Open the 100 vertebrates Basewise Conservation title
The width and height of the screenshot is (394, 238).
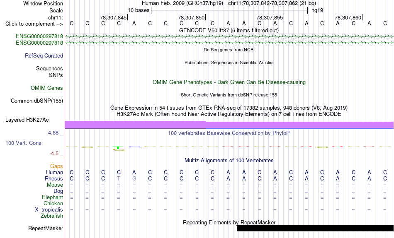tap(229, 133)
